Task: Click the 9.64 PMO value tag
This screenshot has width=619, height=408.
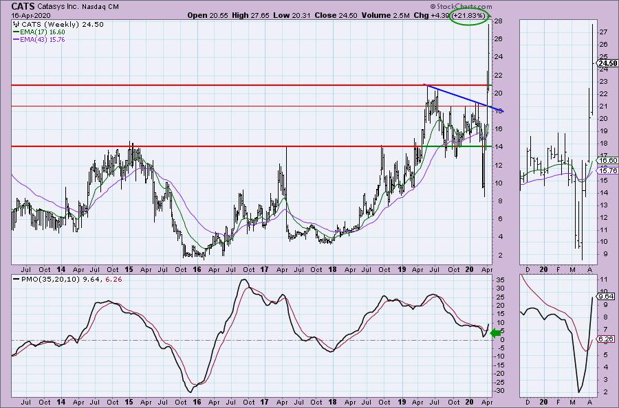Action: pos(607,297)
